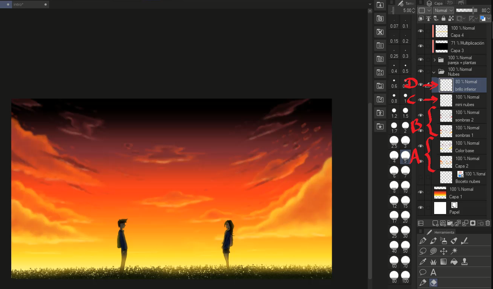This screenshot has width=493, height=289.
Task: Select the Move layer arrows tool
Action: pos(444,251)
